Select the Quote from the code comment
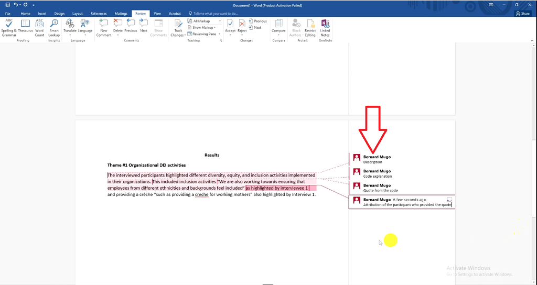The height and width of the screenshot is (285, 537). (402, 188)
